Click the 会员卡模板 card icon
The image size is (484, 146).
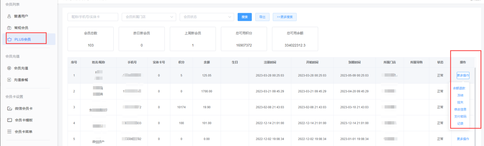(x=10, y=120)
